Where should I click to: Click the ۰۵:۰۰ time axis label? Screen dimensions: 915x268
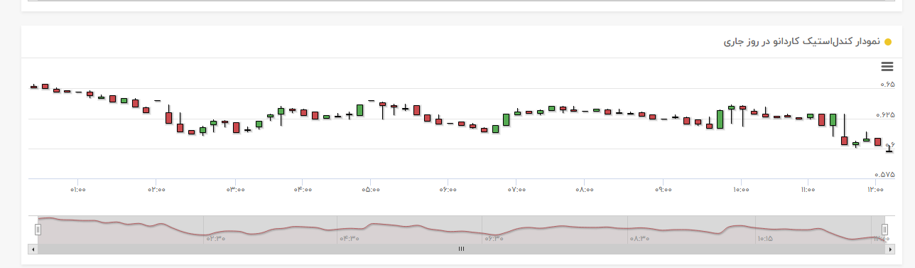371,190
